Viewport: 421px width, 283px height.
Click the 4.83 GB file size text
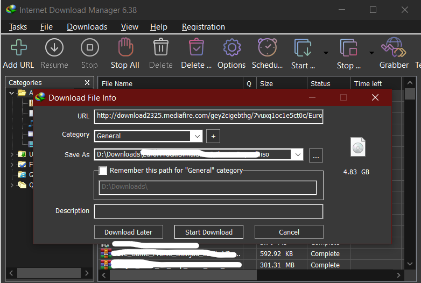(356, 172)
